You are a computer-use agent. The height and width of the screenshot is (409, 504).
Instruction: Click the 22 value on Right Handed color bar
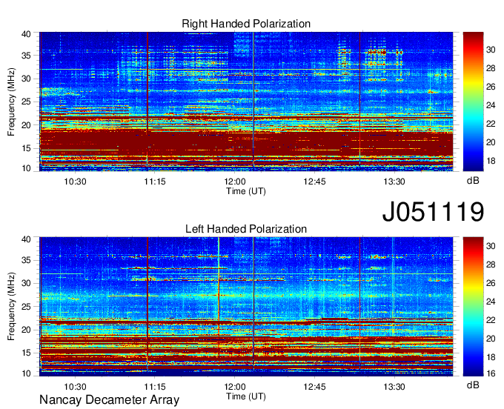click(x=491, y=124)
